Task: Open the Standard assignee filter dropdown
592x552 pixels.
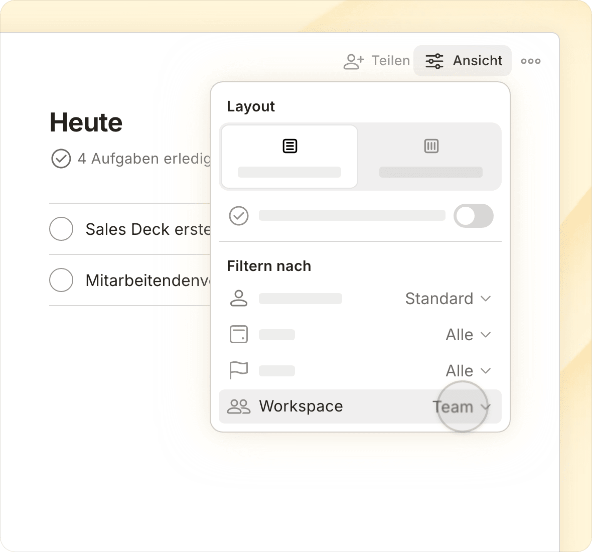Action: click(448, 299)
